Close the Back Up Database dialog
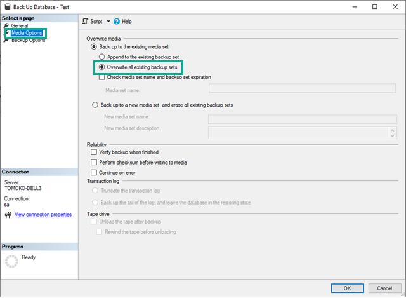 click(x=395, y=7)
